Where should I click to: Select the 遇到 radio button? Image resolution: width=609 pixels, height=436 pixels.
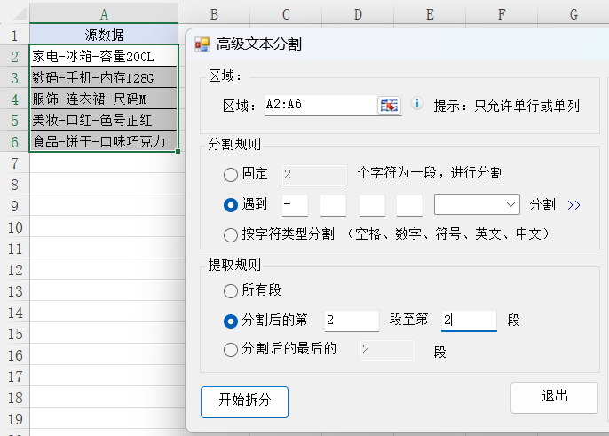231,205
